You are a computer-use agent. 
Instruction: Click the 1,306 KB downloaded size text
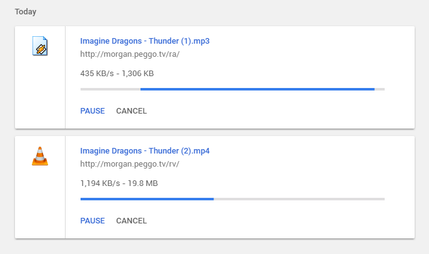click(x=137, y=74)
